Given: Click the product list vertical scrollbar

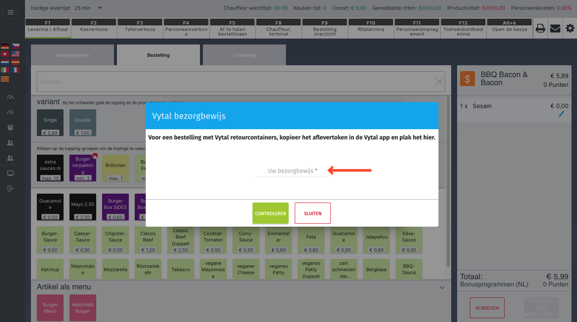Looking at the screenshot, I should [448, 182].
